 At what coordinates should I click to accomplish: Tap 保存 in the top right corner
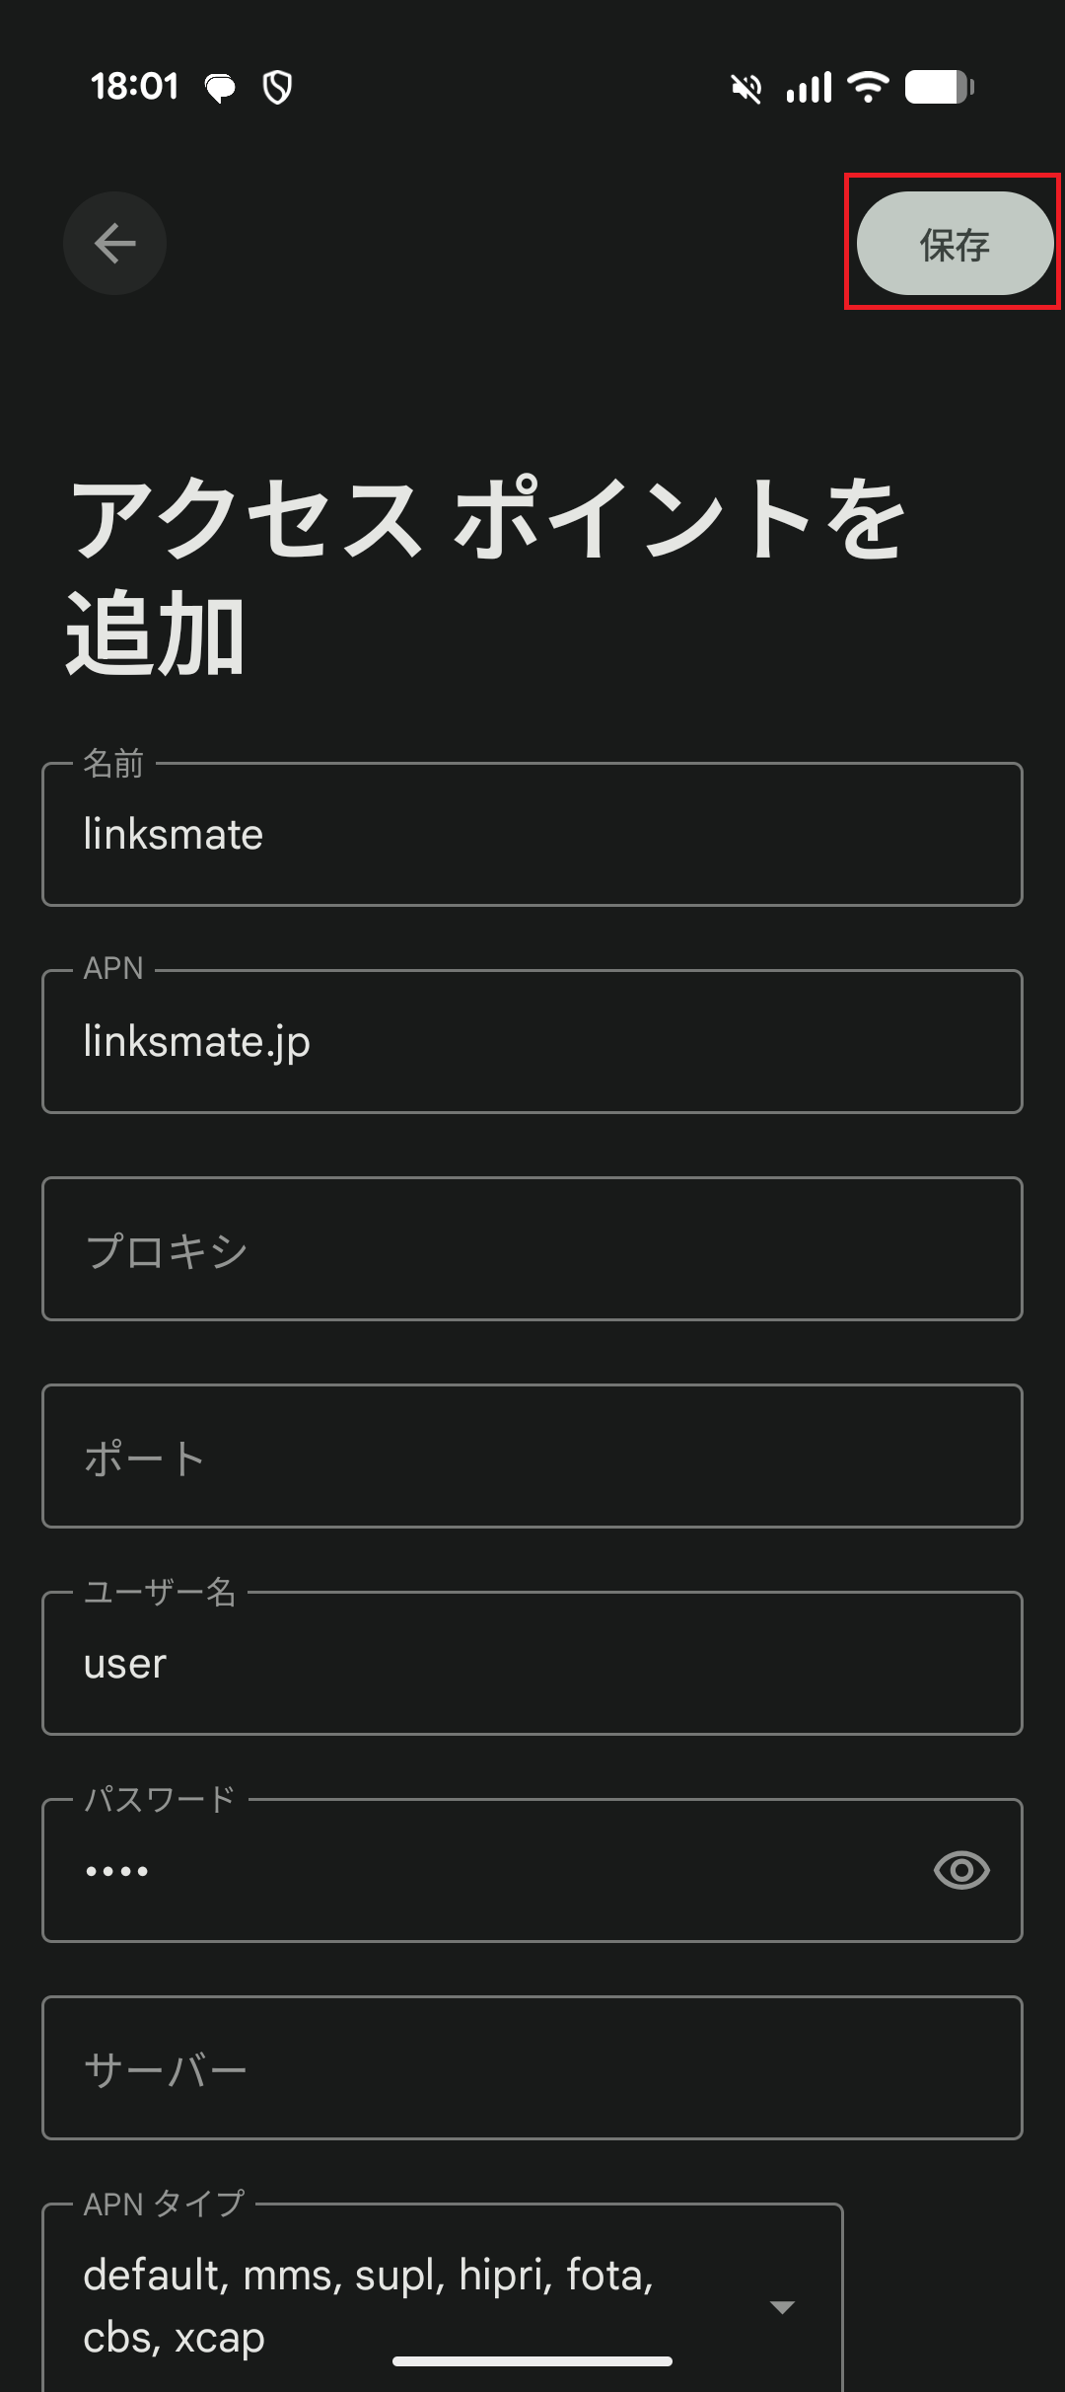tap(953, 244)
